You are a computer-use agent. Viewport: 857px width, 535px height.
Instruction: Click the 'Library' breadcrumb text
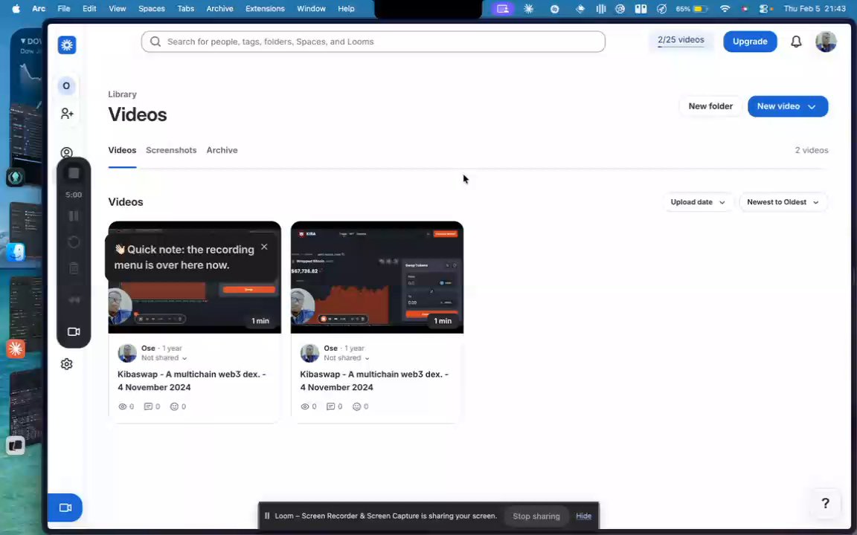pos(123,94)
